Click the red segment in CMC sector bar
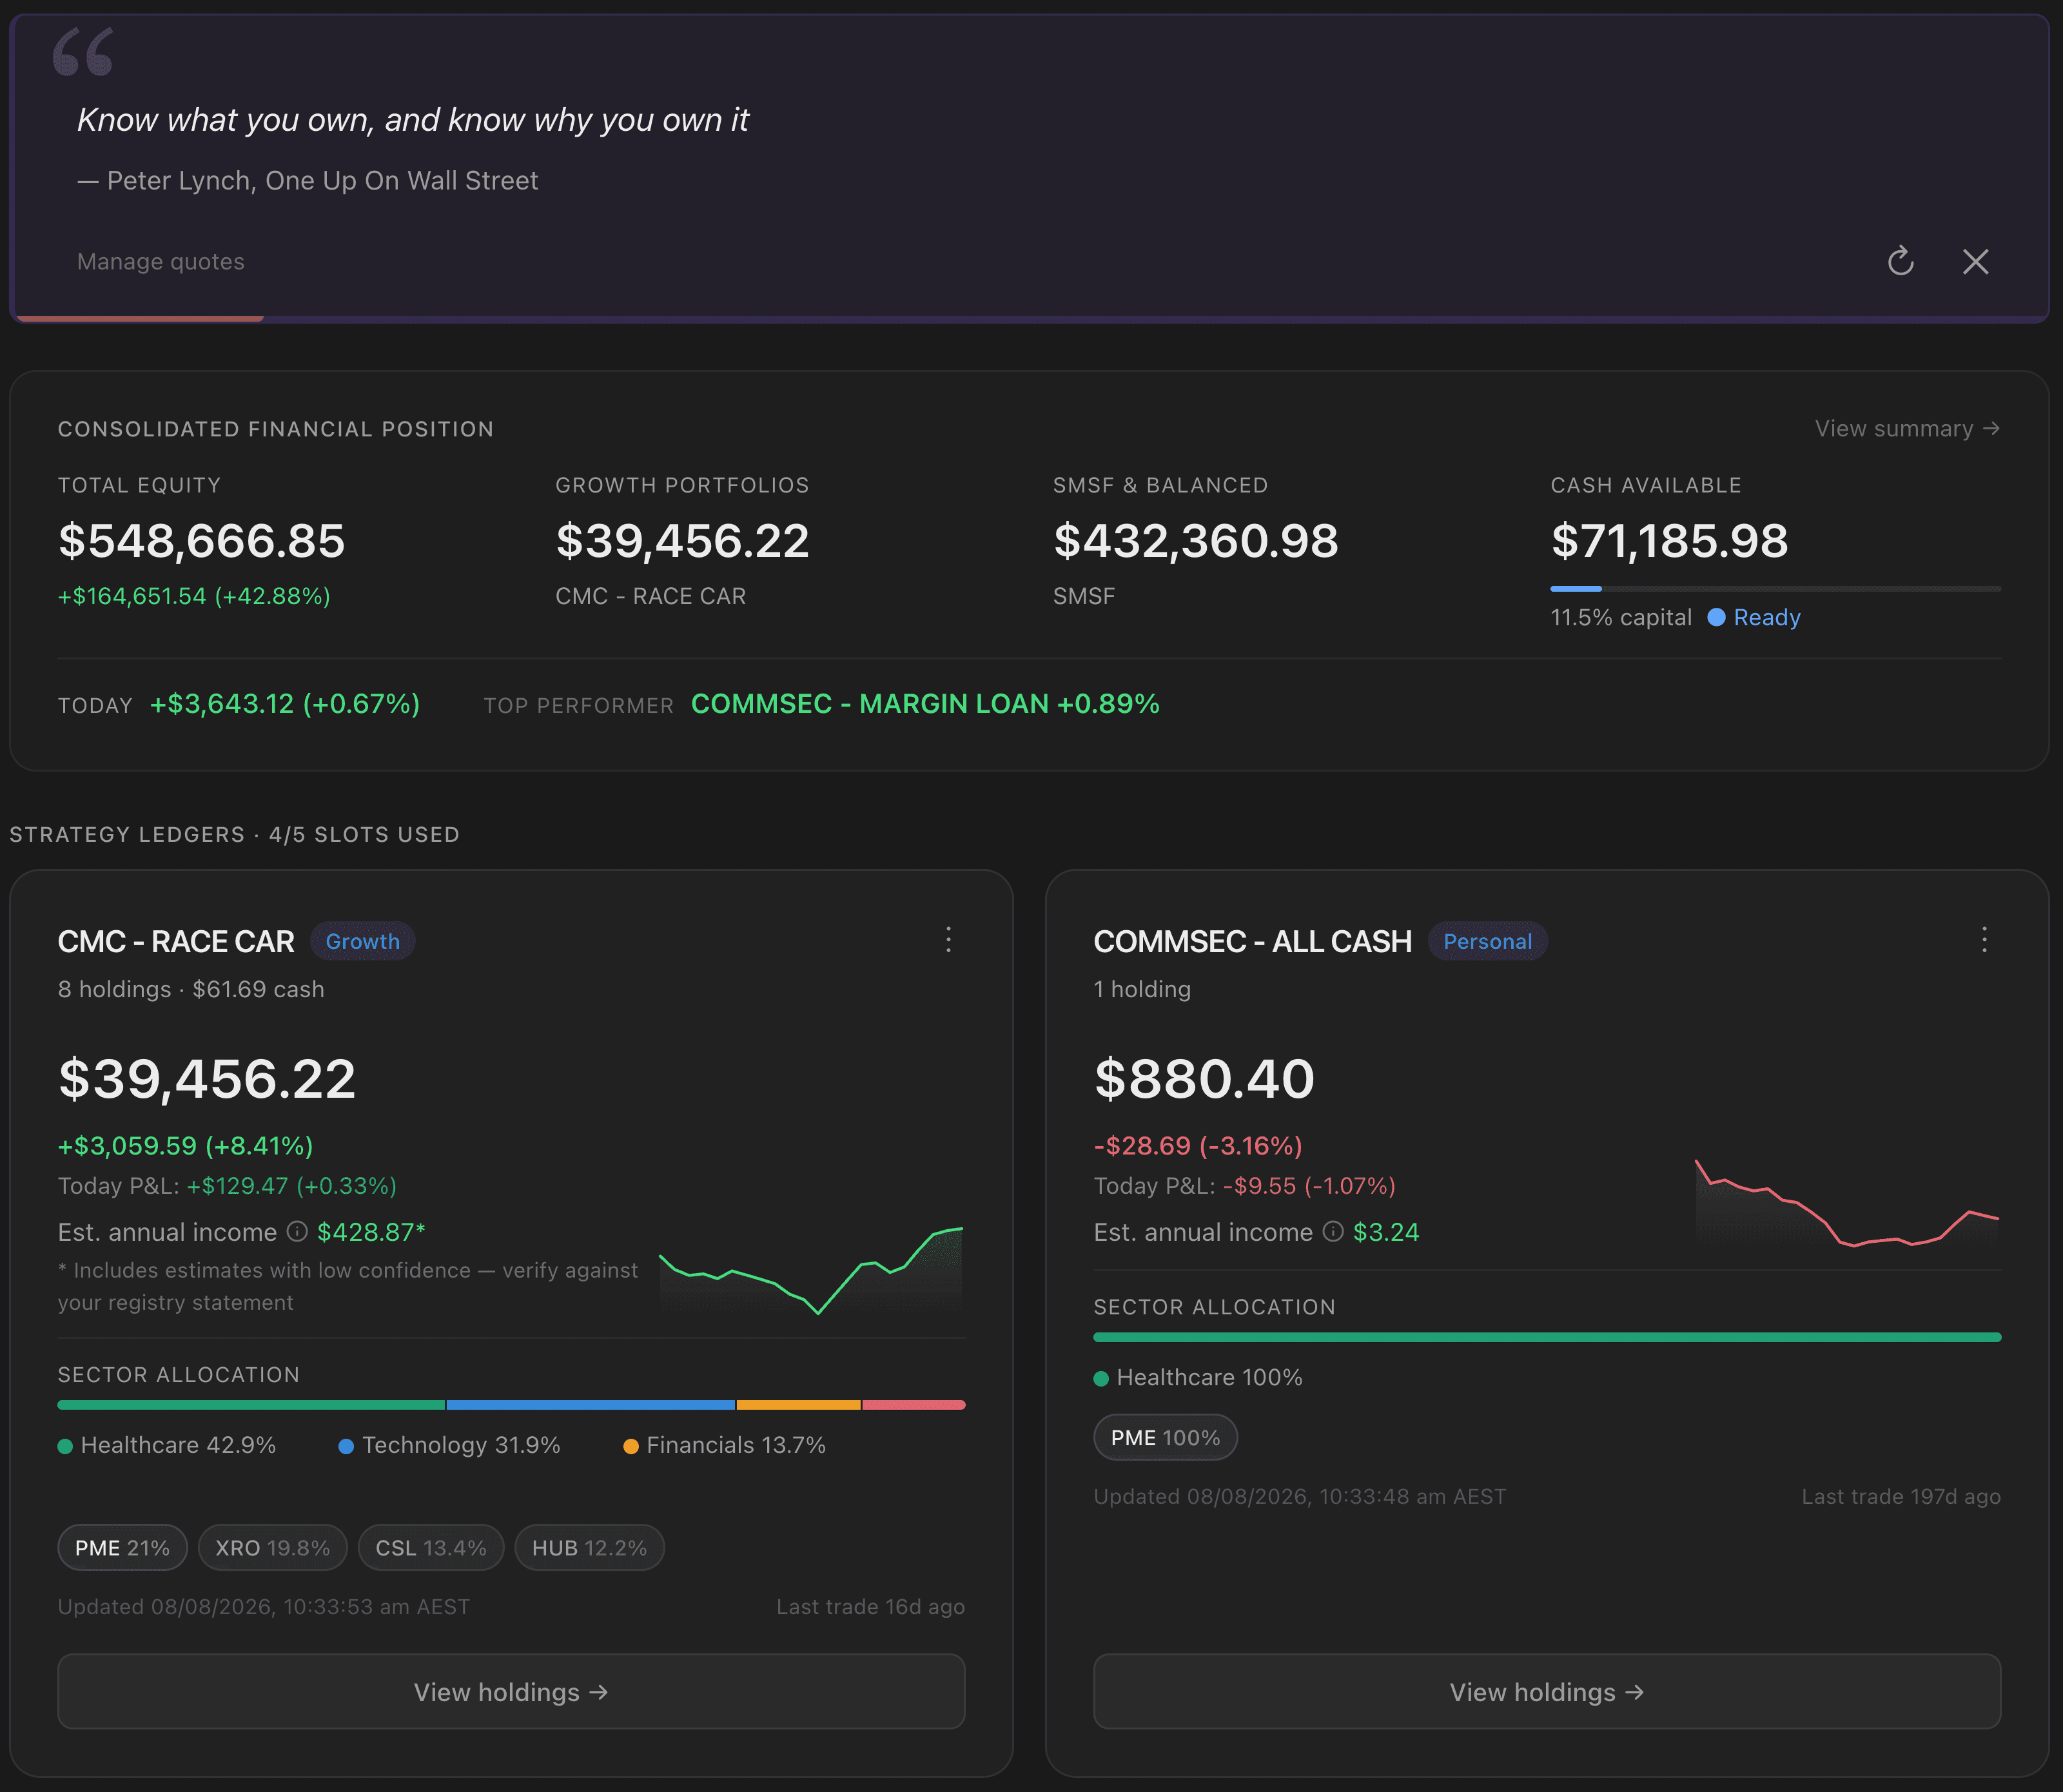The image size is (2063, 1792). pos(913,1405)
